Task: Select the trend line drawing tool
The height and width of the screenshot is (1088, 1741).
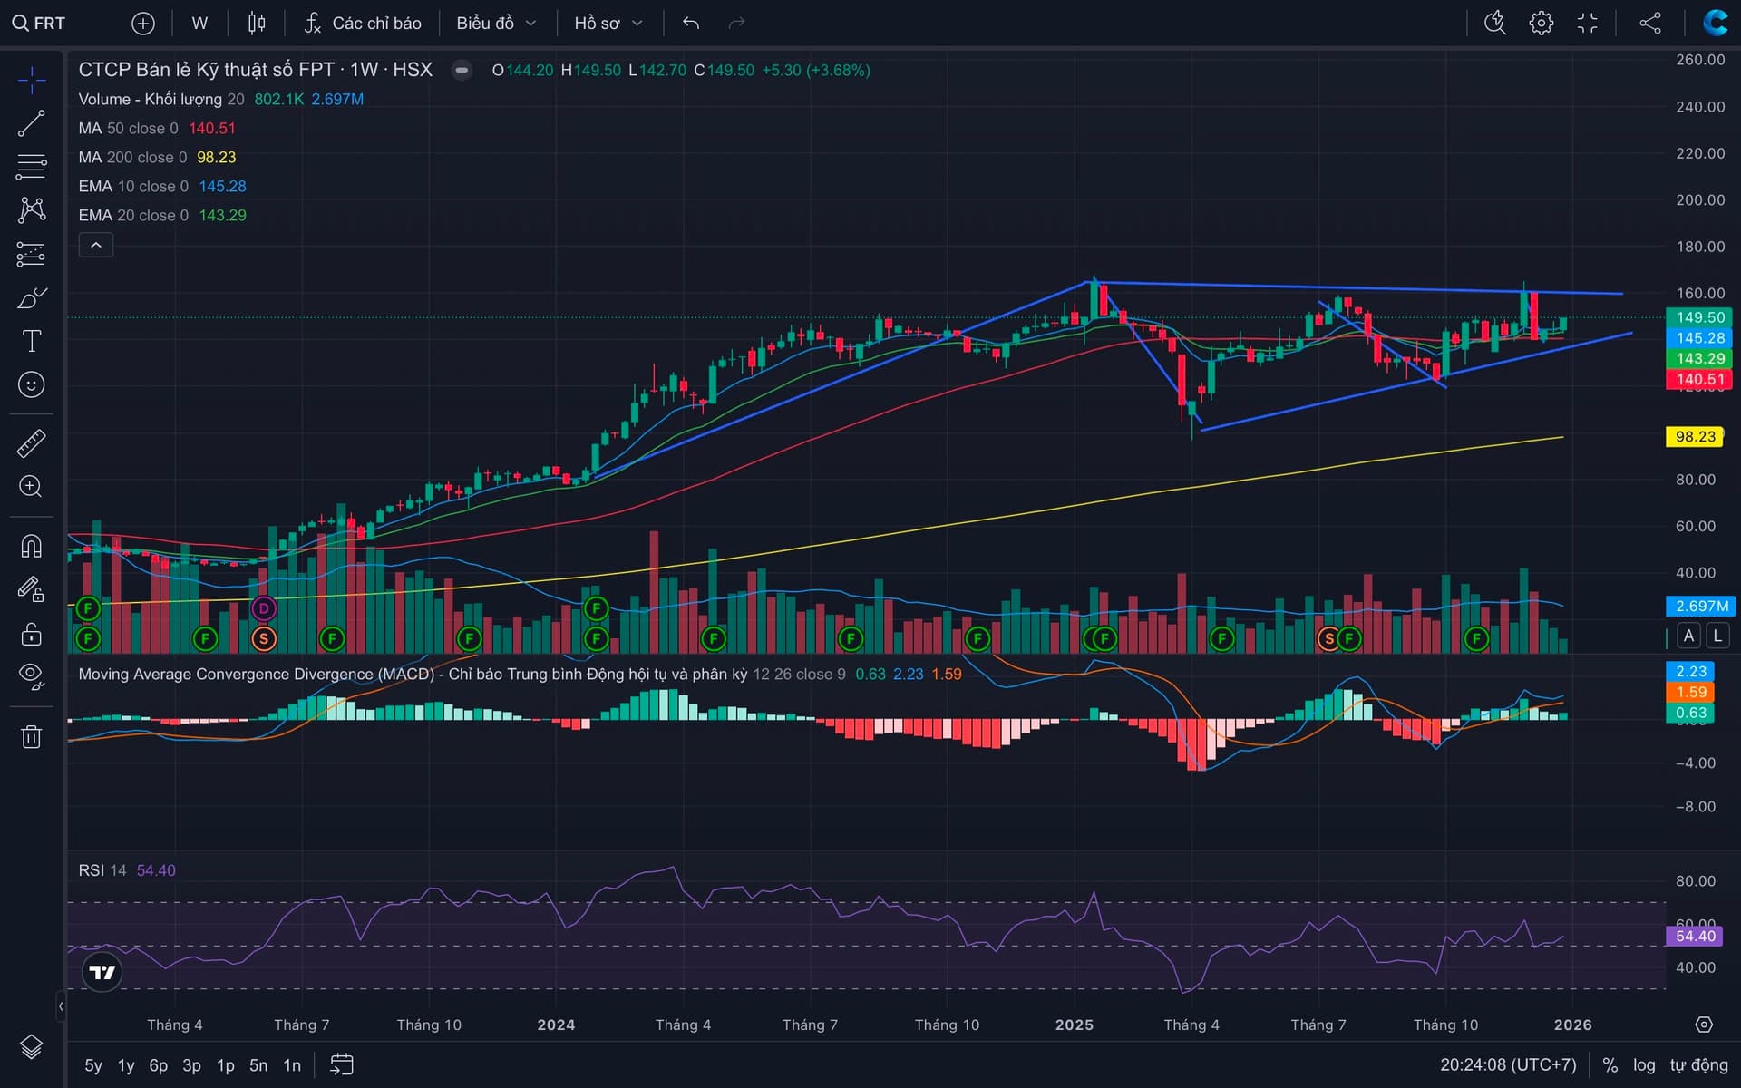Action: click(x=31, y=124)
